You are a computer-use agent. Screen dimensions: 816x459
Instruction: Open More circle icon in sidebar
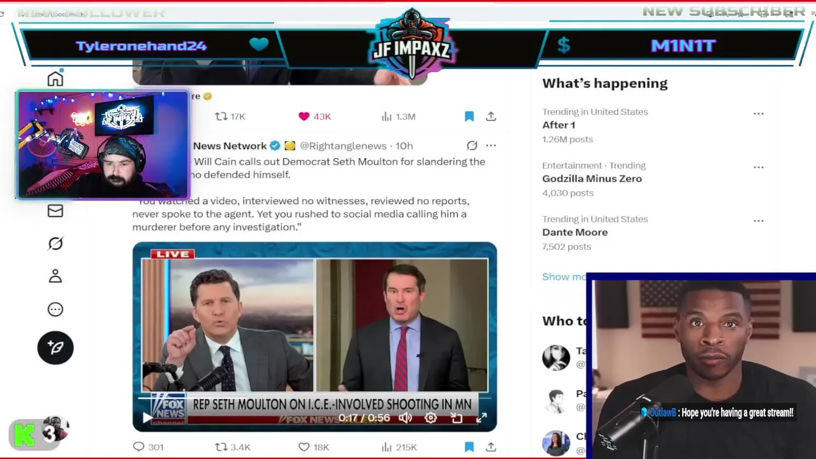point(55,309)
